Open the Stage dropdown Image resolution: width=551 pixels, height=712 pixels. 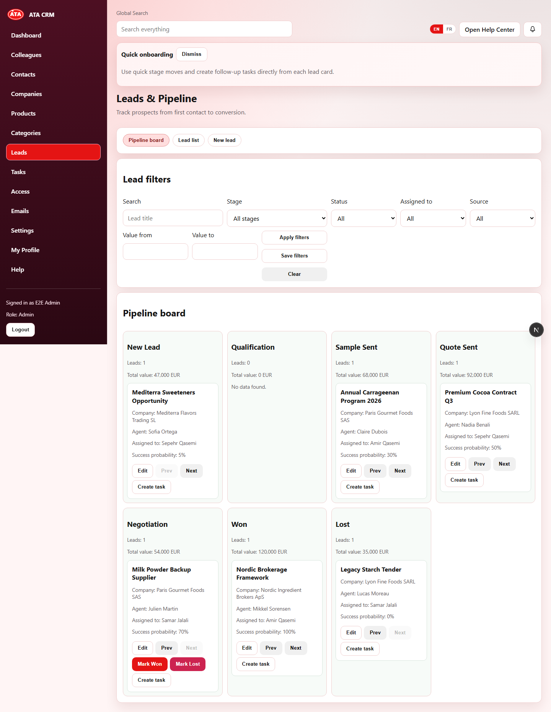tap(277, 218)
